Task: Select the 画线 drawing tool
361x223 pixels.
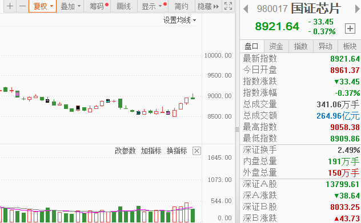Action: tap(124, 6)
